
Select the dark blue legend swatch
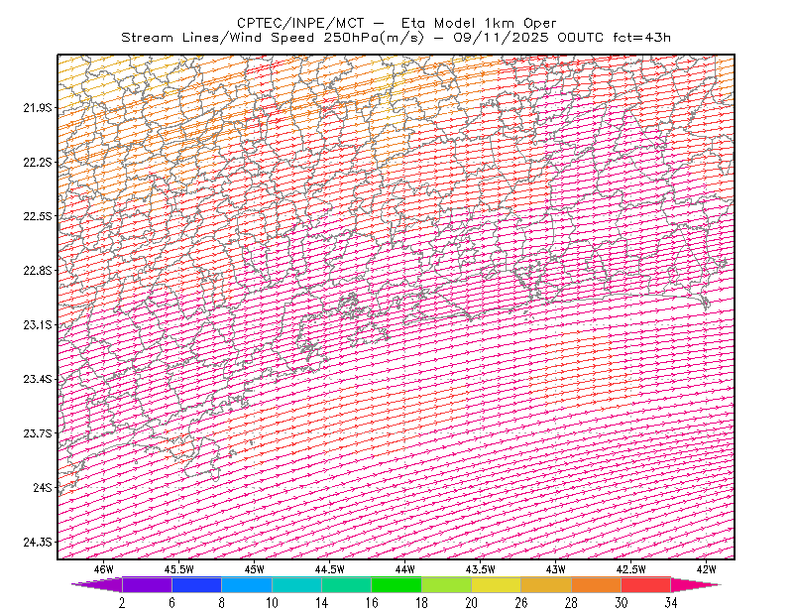click(196, 584)
